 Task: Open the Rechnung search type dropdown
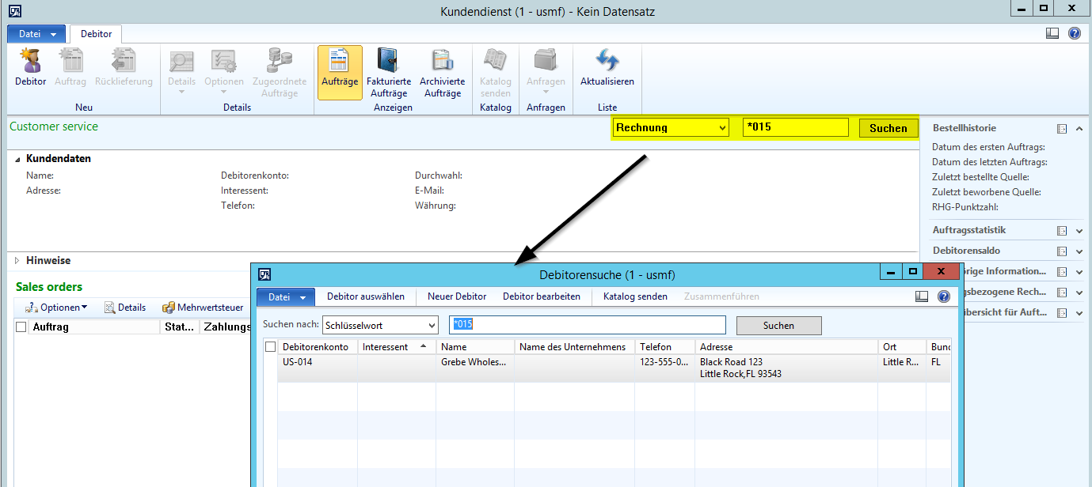coord(721,128)
